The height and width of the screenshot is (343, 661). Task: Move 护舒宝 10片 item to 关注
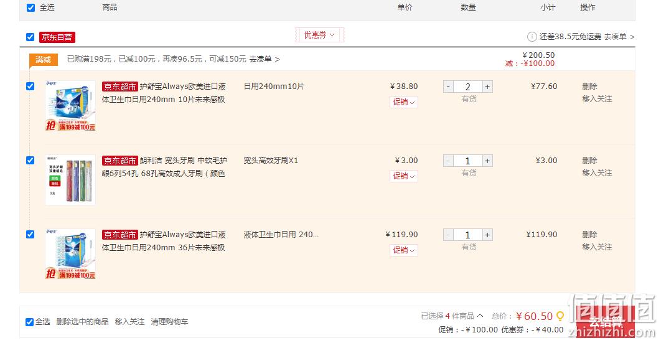597,99
